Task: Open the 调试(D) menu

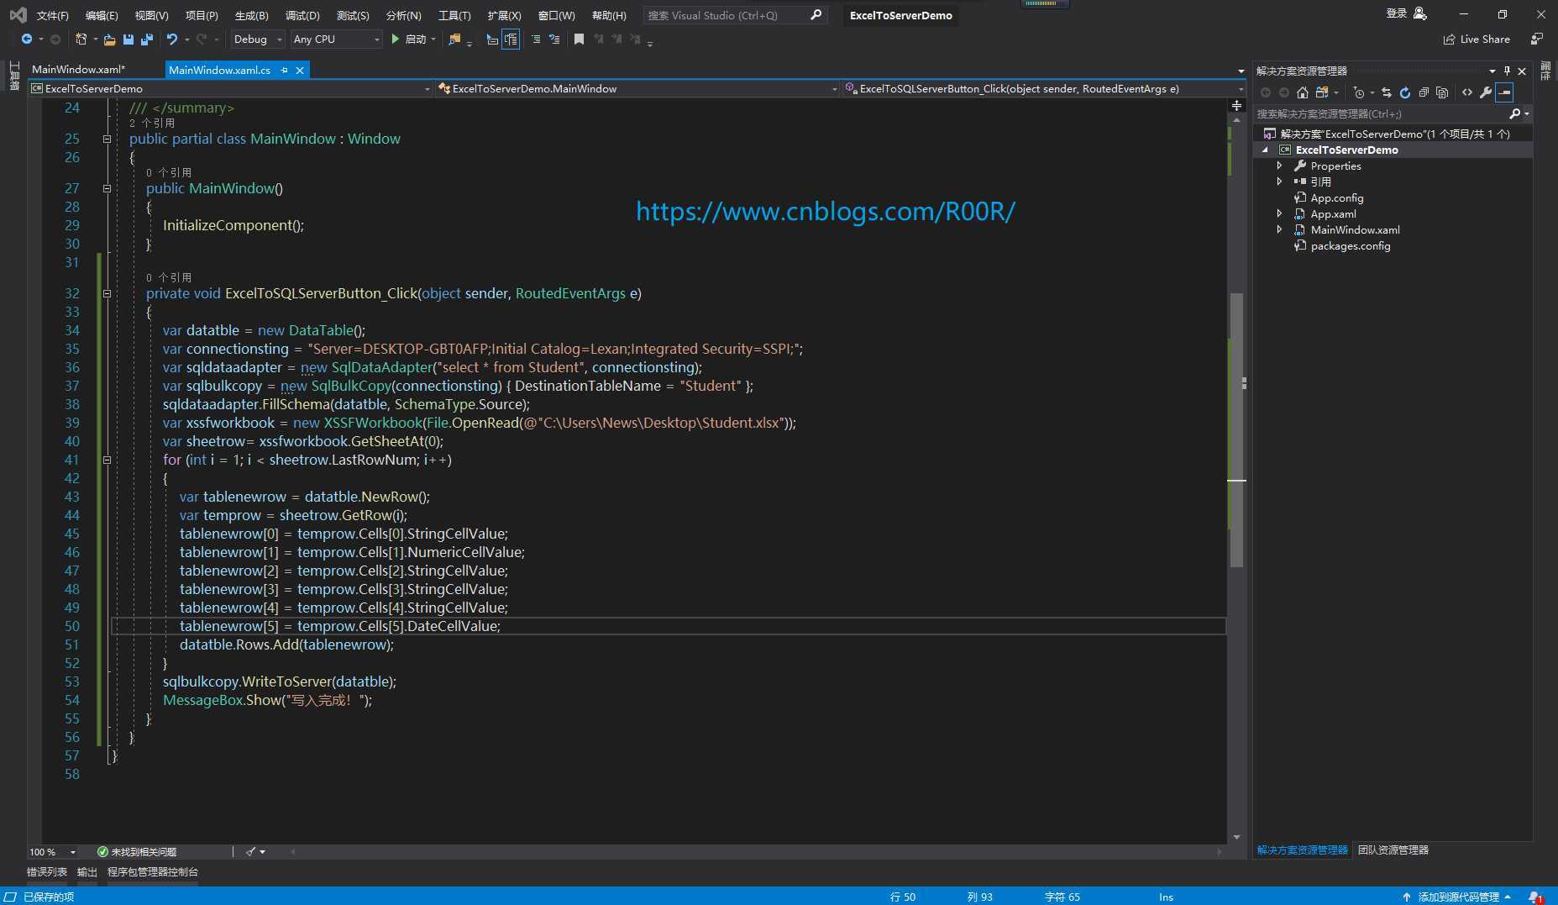Action: 302,16
